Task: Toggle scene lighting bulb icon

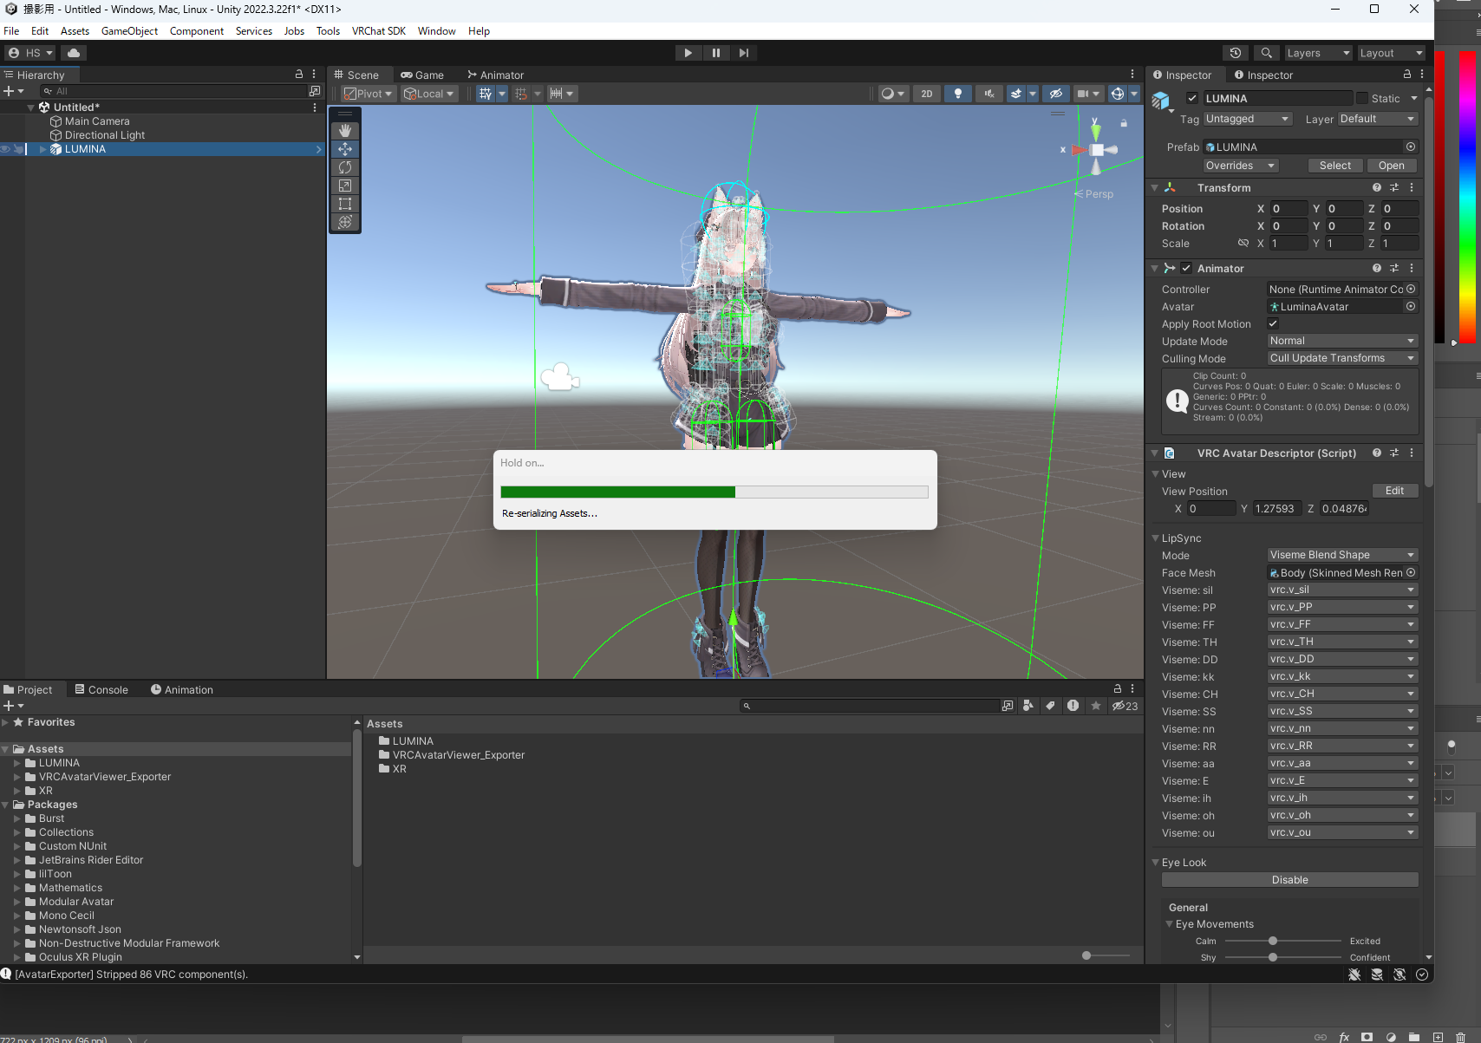Action: 957,94
